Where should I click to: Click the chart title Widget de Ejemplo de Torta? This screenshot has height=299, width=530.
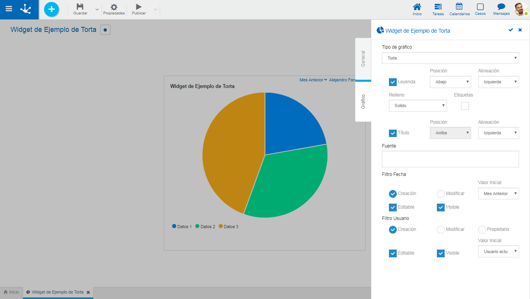pyautogui.click(x=202, y=86)
